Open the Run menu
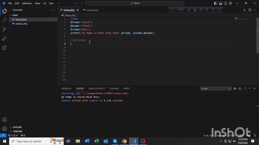Image resolution: width=259 pixels, height=145 pixels. (x=51, y=3)
